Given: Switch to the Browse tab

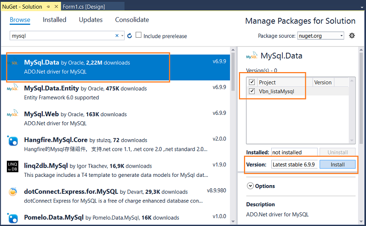Looking at the screenshot, I should click(x=20, y=20).
